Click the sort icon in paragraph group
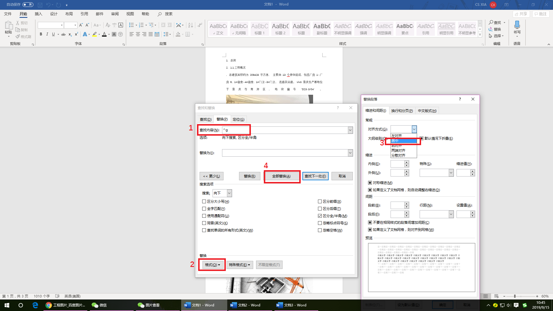553x311 pixels. point(190,25)
